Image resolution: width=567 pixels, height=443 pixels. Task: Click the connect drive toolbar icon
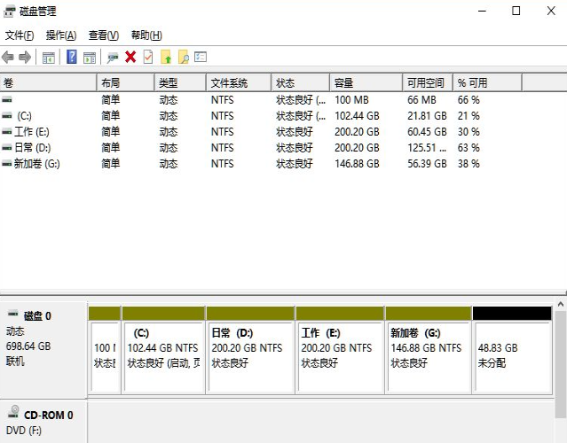[x=113, y=58]
